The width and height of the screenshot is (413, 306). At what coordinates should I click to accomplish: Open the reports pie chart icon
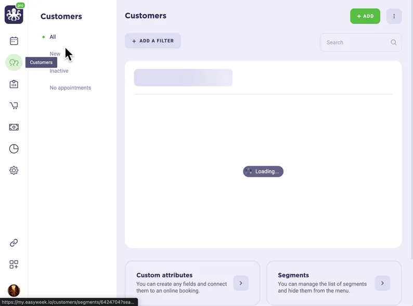(x=14, y=149)
